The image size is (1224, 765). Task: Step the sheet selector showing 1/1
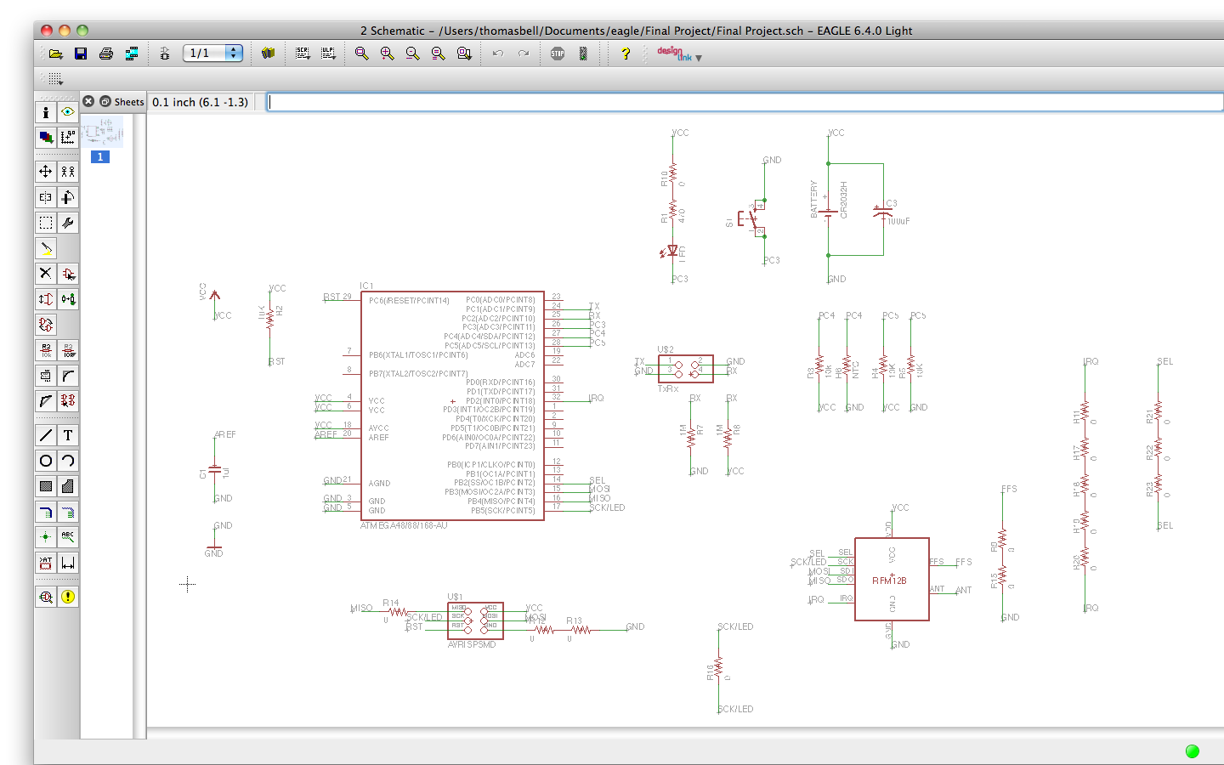[x=234, y=53]
